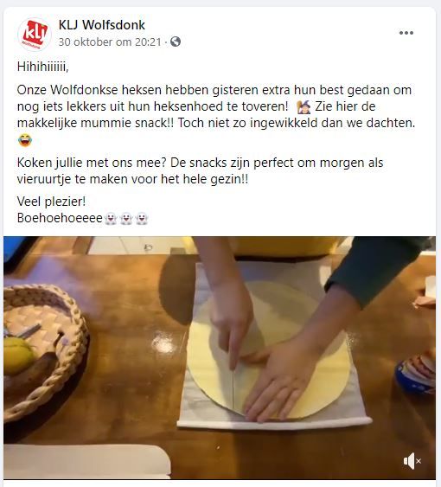Click the 'Veel plezier!' text line
This screenshot has height=487, width=441.
pos(51,202)
